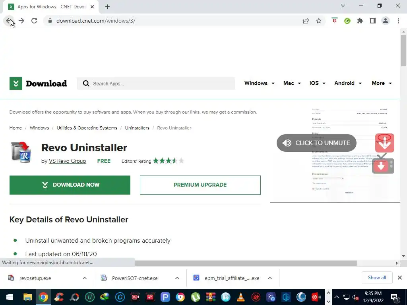
Task: Go to Home breadcrumb
Action: [16, 128]
